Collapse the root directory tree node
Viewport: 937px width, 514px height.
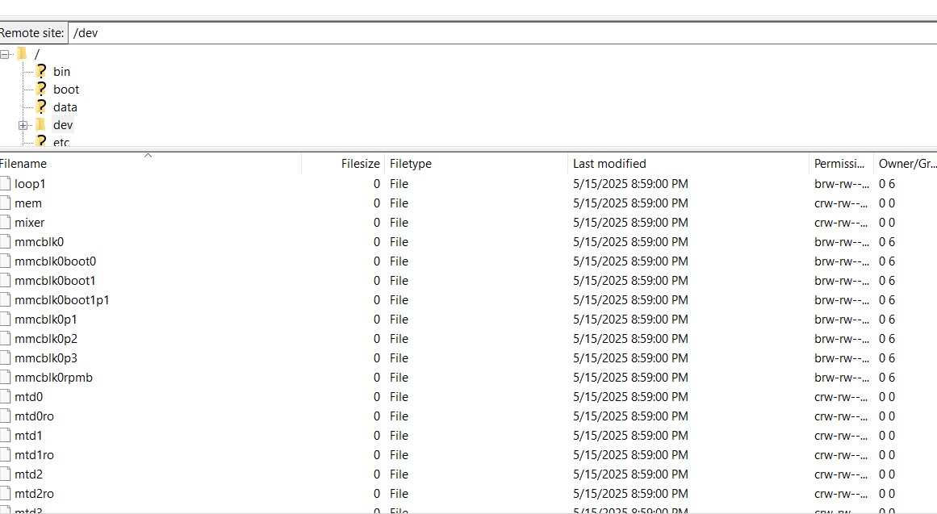[5, 54]
